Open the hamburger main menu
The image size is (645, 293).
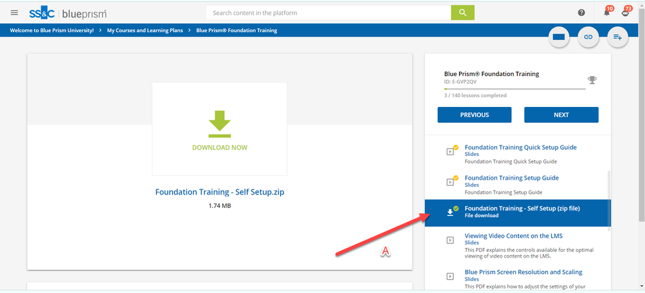(14, 13)
